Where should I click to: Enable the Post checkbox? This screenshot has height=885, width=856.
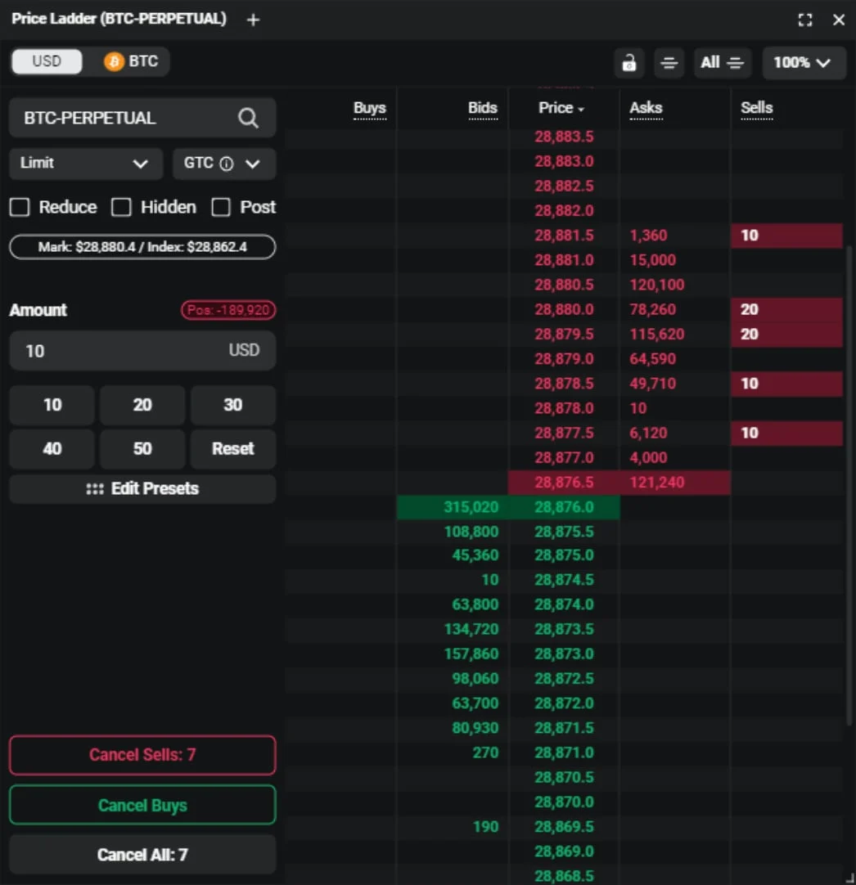point(221,207)
